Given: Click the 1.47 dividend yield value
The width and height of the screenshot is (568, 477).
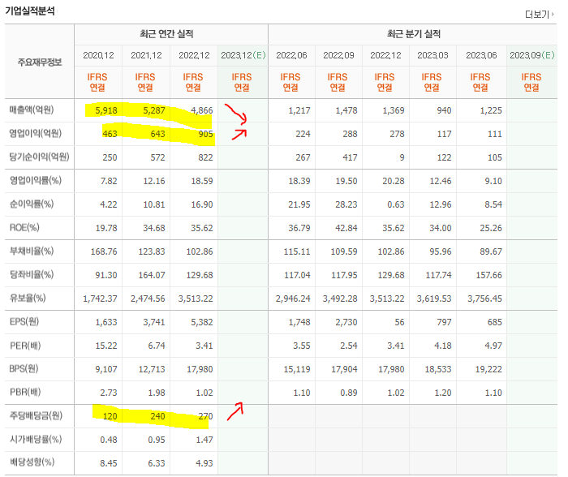Looking at the screenshot, I should pos(204,440).
